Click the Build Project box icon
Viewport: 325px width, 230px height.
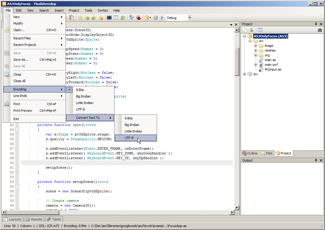point(147,18)
